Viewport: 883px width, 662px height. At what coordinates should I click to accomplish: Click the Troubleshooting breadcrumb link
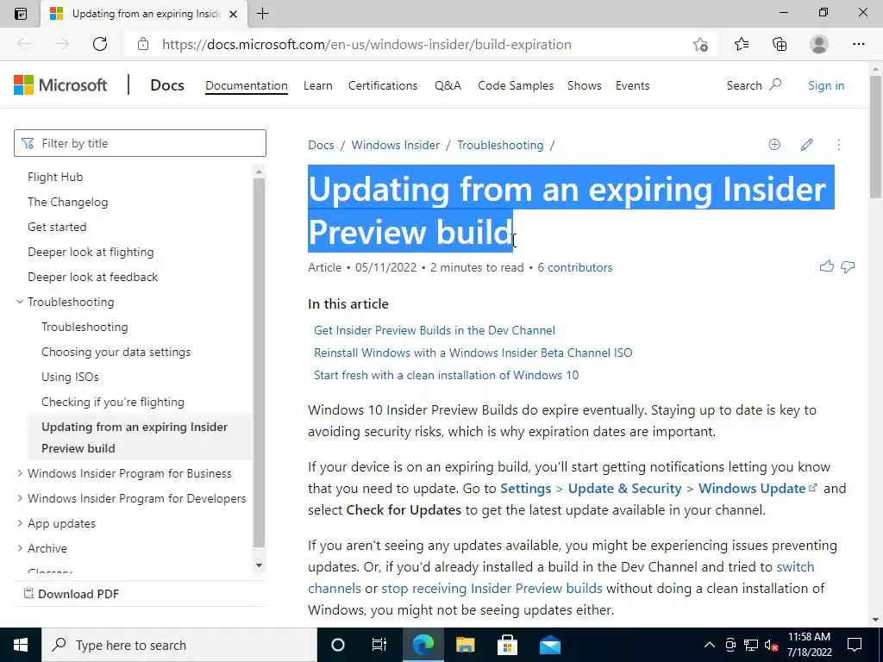(500, 145)
